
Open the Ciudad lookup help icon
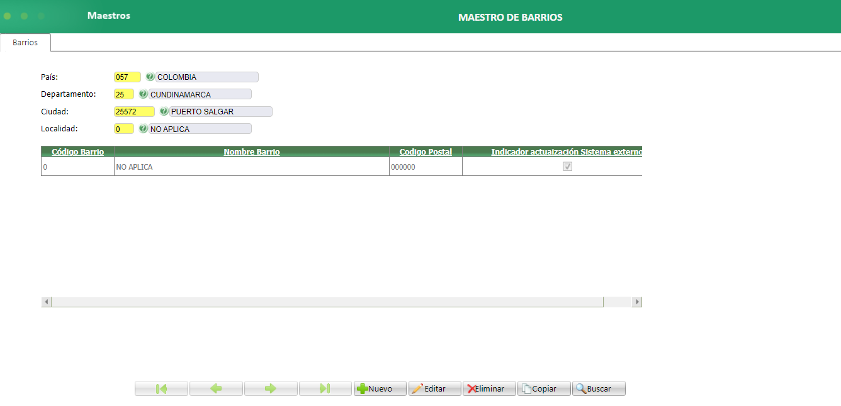coord(164,111)
